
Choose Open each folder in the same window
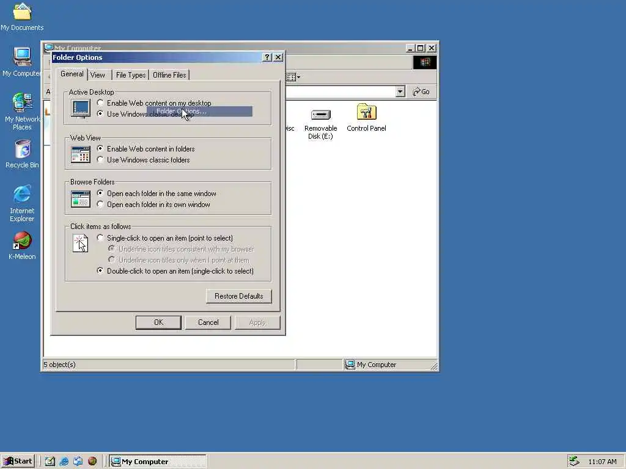tap(157, 194)
